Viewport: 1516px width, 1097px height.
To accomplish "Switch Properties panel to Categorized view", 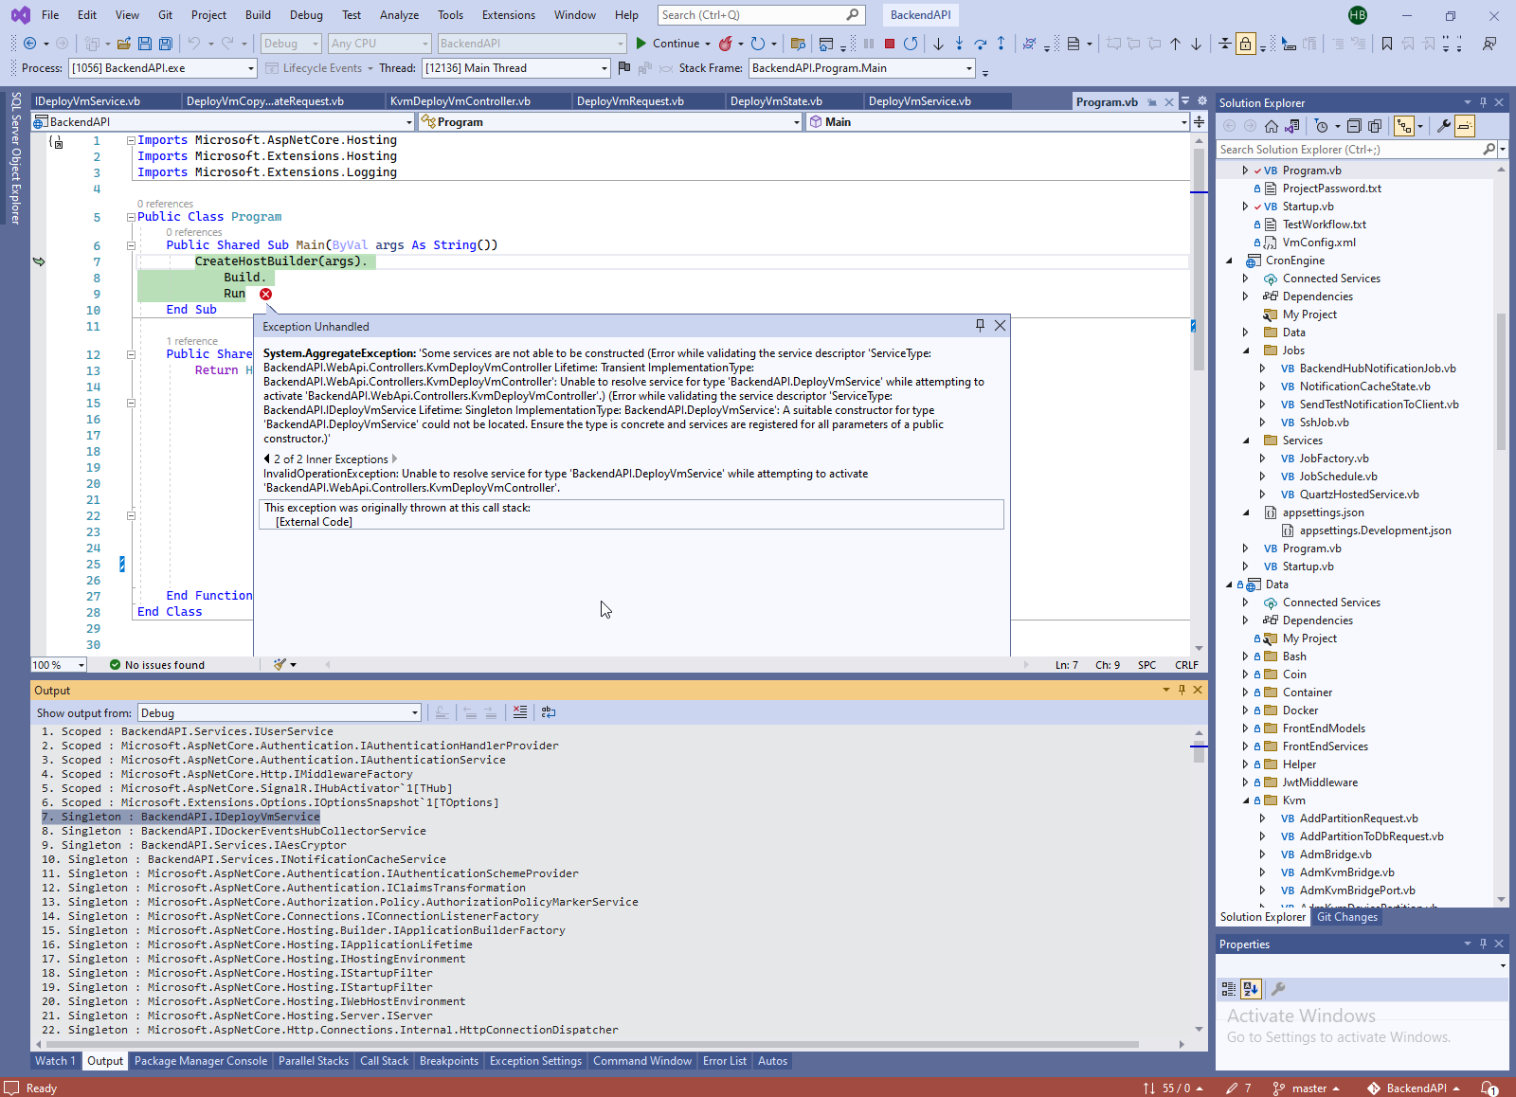I will (x=1229, y=989).
